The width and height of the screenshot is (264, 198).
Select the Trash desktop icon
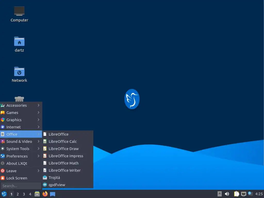19,99
